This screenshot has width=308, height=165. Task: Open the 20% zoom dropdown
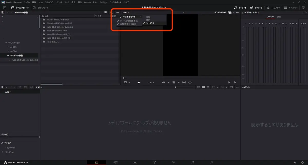pyautogui.click(x=125, y=12)
